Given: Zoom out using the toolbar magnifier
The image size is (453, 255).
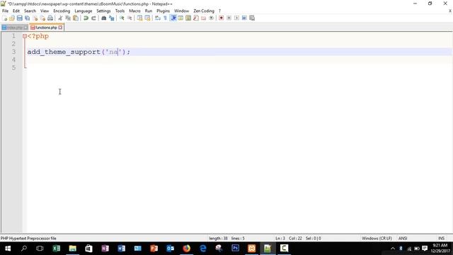Looking at the screenshot, I should coord(130,18).
